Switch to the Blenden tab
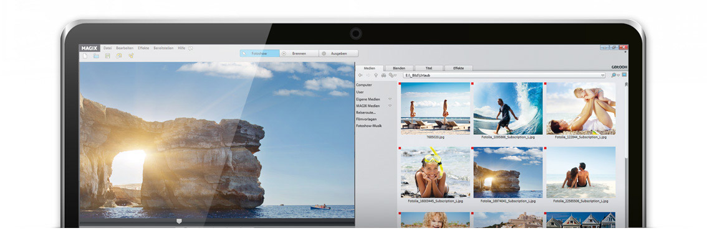This screenshot has height=251, width=707. pos(399,68)
